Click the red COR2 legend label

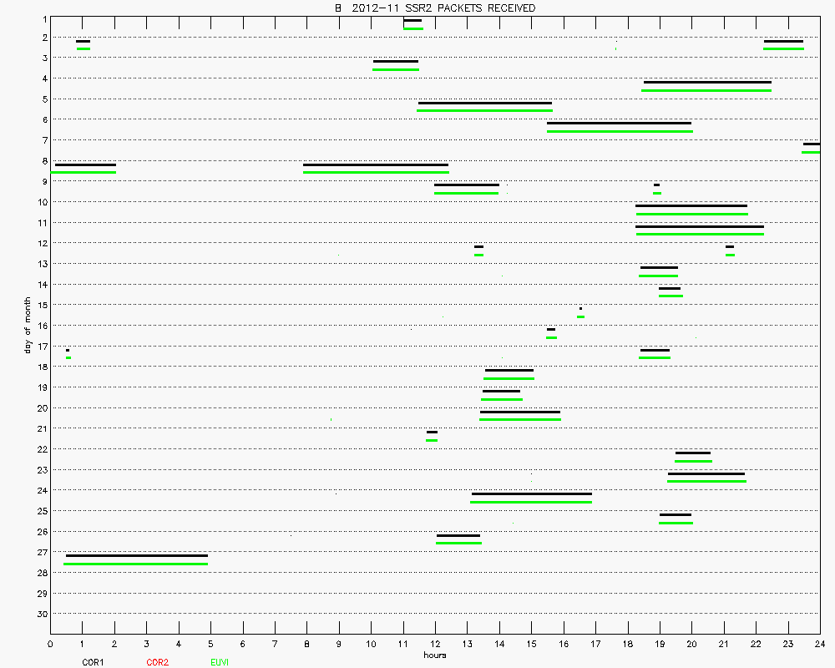157,662
